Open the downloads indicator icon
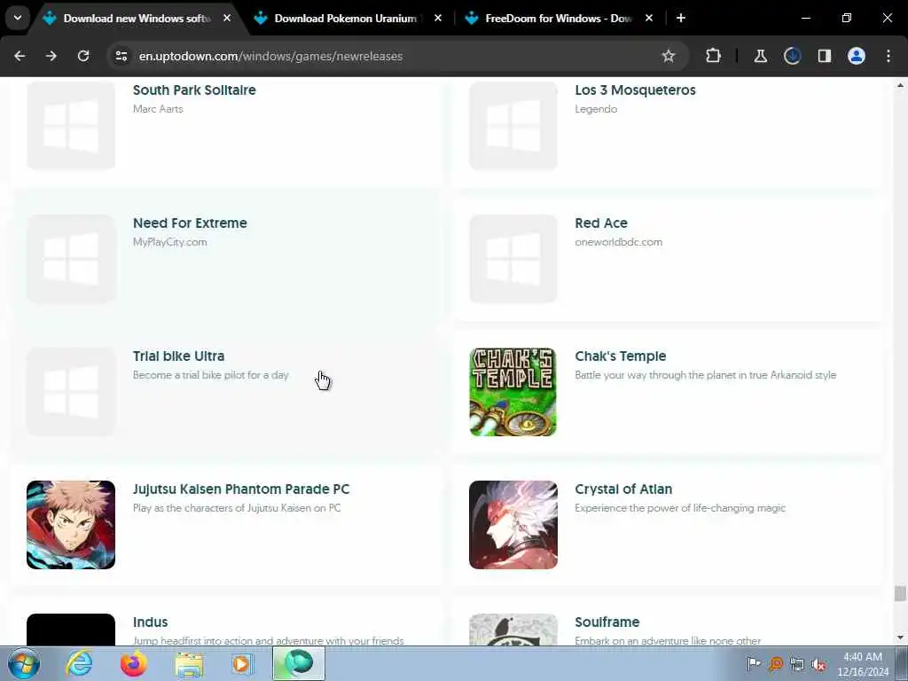 click(792, 56)
